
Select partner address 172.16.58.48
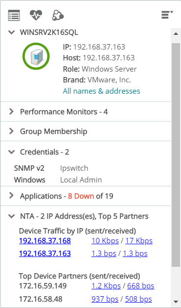(x=41, y=299)
